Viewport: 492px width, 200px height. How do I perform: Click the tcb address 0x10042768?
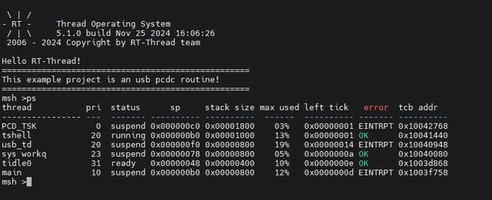(423, 126)
